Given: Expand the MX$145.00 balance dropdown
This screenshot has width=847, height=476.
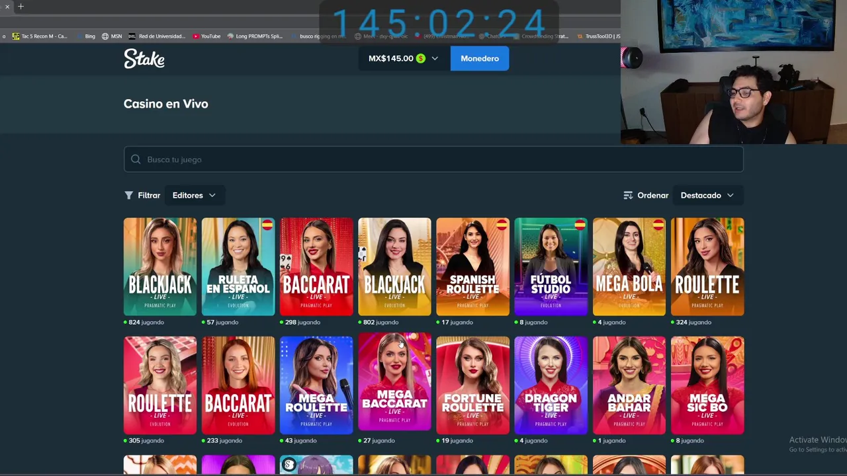Looking at the screenshot, I should click(x=435, y=59).
